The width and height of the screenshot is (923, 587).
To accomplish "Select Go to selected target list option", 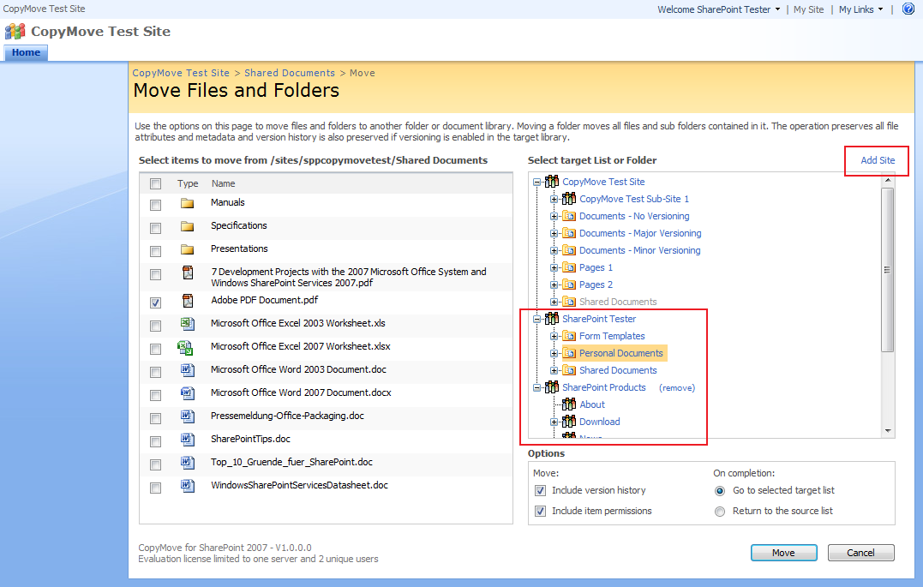I will [x=719, y=491].
